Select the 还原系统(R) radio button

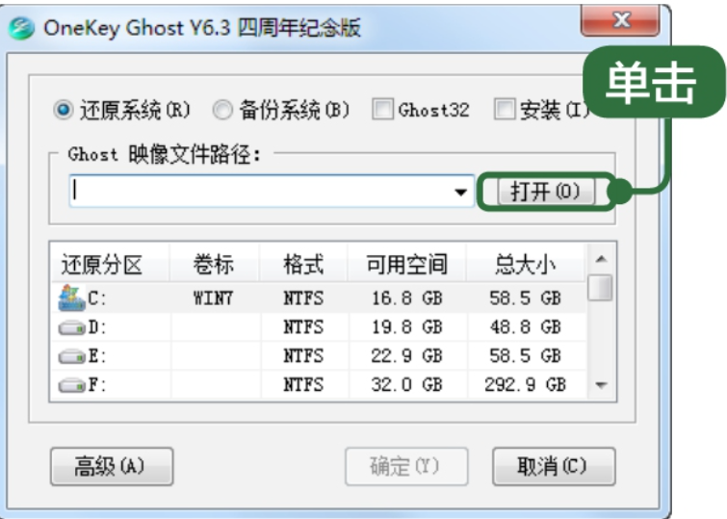click(63, 111)
